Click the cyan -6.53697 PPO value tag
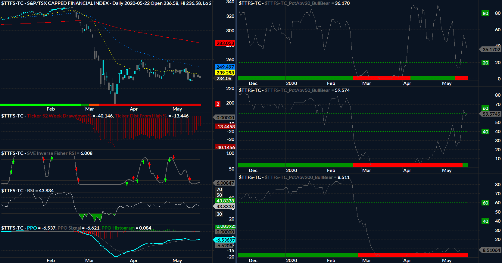Image resolution: width=502 pixels, height=263 pixels. pyautogui.click(x=225, y=240)
